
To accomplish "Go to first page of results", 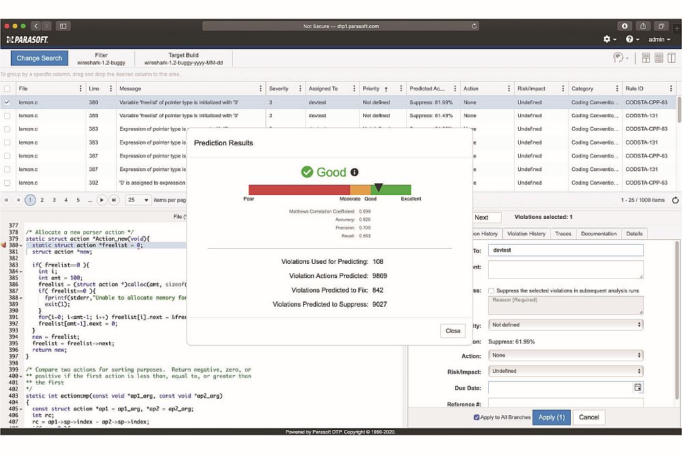I will [6, 200].
